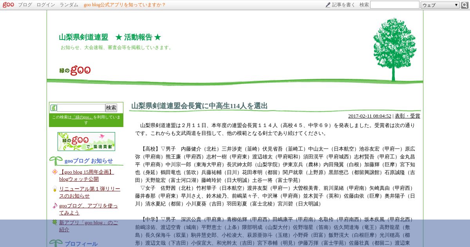Click the 緑のgooで環境貢献 banner
470x247 pixels.
tap(86, 142)
